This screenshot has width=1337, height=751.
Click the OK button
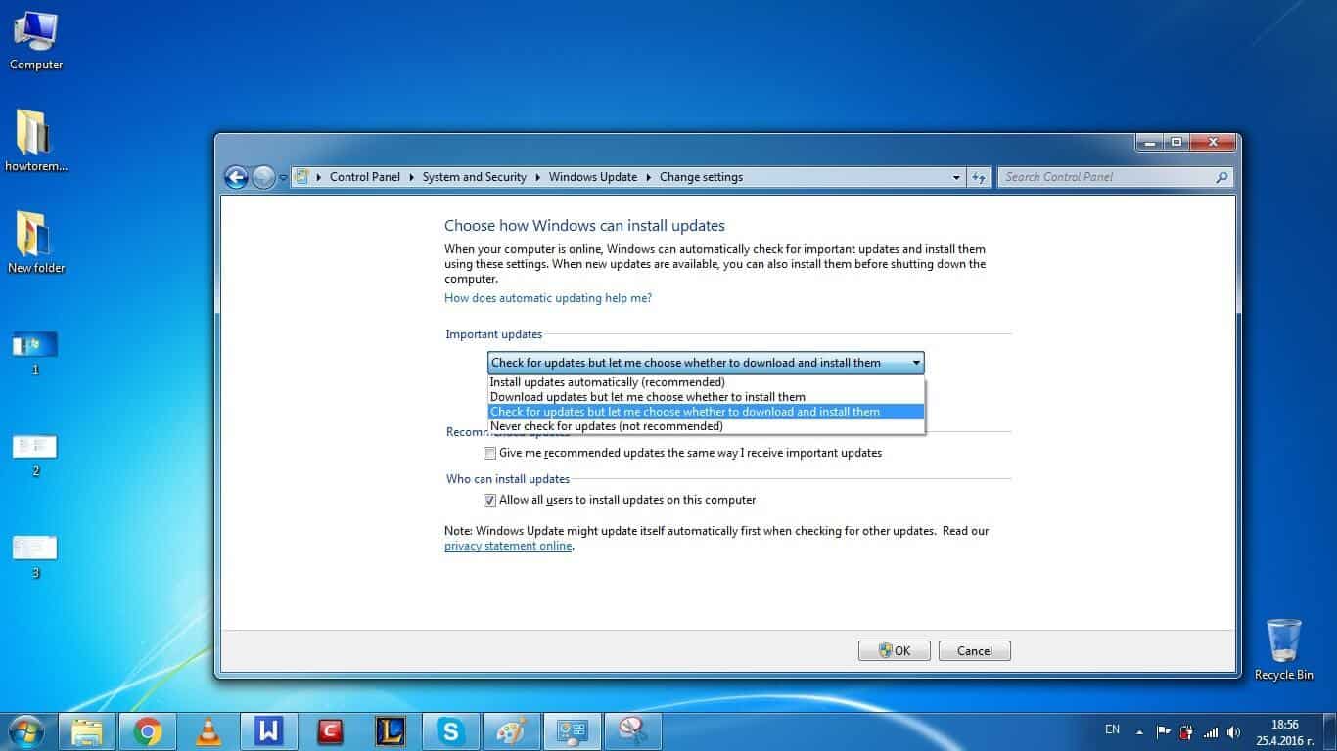[x=893, y=650]
